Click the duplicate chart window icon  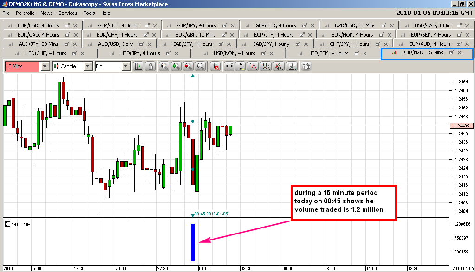coord(305,66)
